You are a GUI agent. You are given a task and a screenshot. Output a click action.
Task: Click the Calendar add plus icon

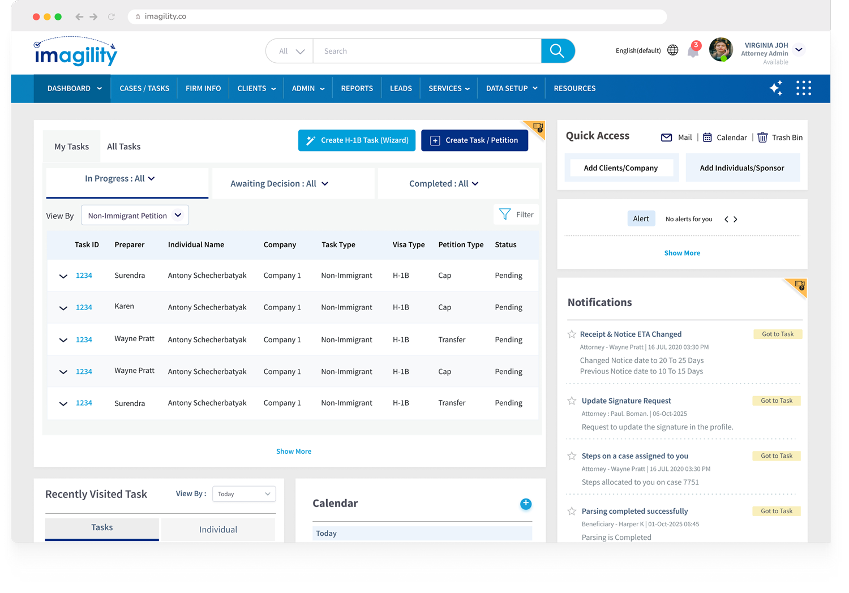tap(526, 504)
